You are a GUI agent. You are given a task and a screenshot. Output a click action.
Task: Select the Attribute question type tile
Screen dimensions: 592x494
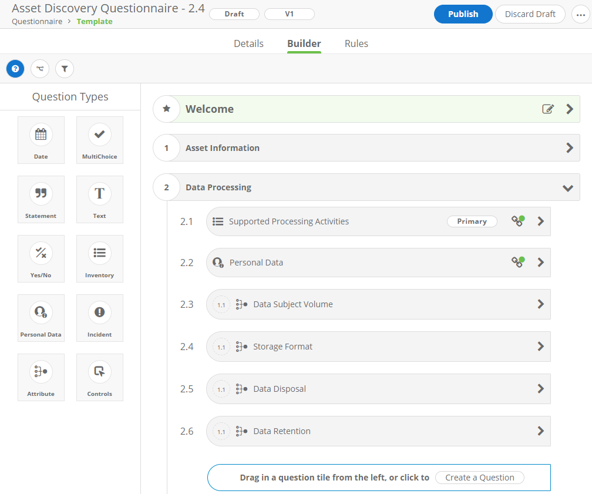click(41, 377)
